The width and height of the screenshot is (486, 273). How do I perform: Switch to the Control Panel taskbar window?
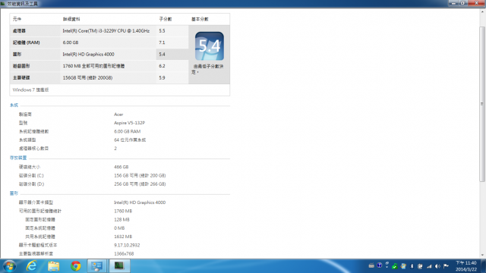pyautogui.click(x=97, y=266)
